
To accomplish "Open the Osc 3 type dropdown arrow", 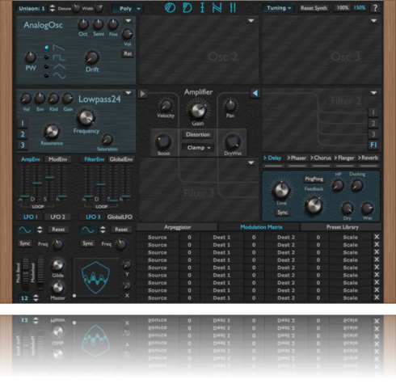I will click(373, 21).
